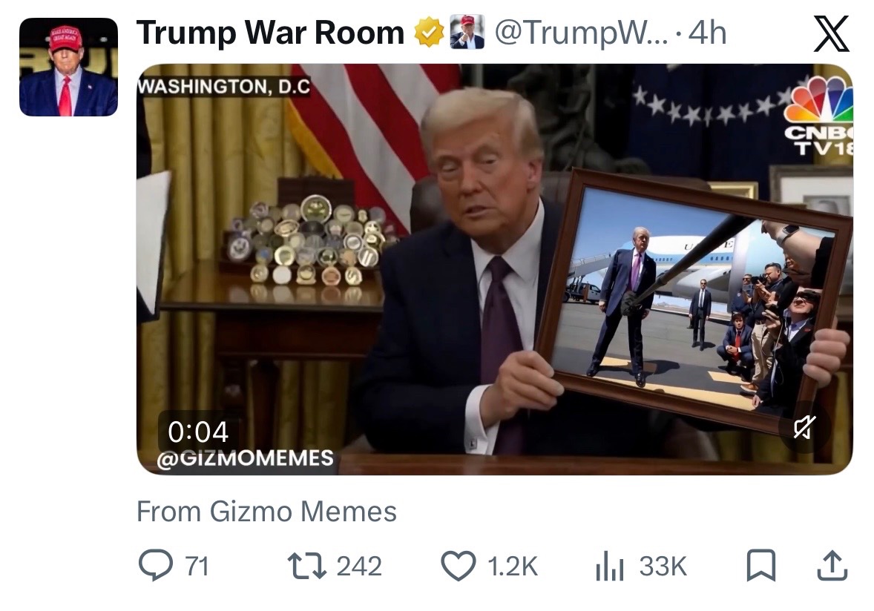Open the 4h timestamp link
This screenshot has height=611, width=874.
pyautogui.click(x=707, y=33)
